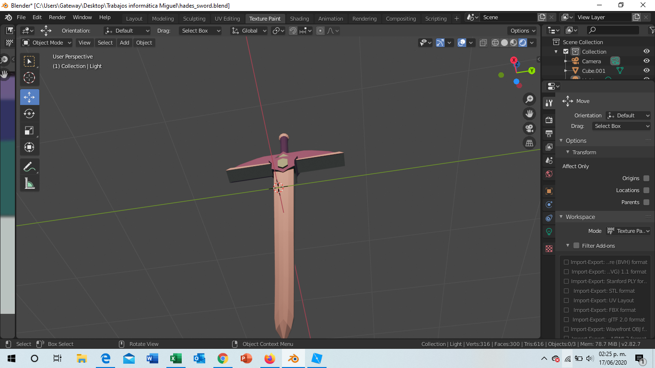Screen dimensions: 655x368
Task: Switch to the UV Editing workspace tab
Action: pos(227,19)
